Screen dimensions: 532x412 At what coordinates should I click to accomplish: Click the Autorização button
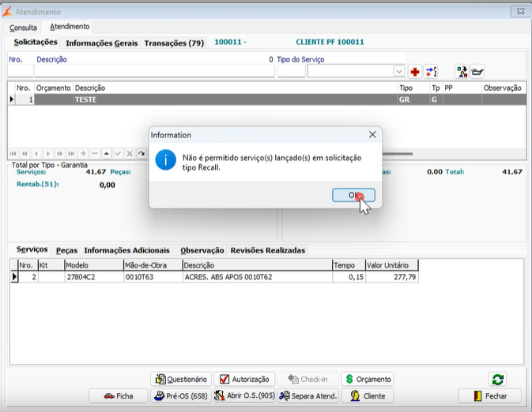(244, 379)
